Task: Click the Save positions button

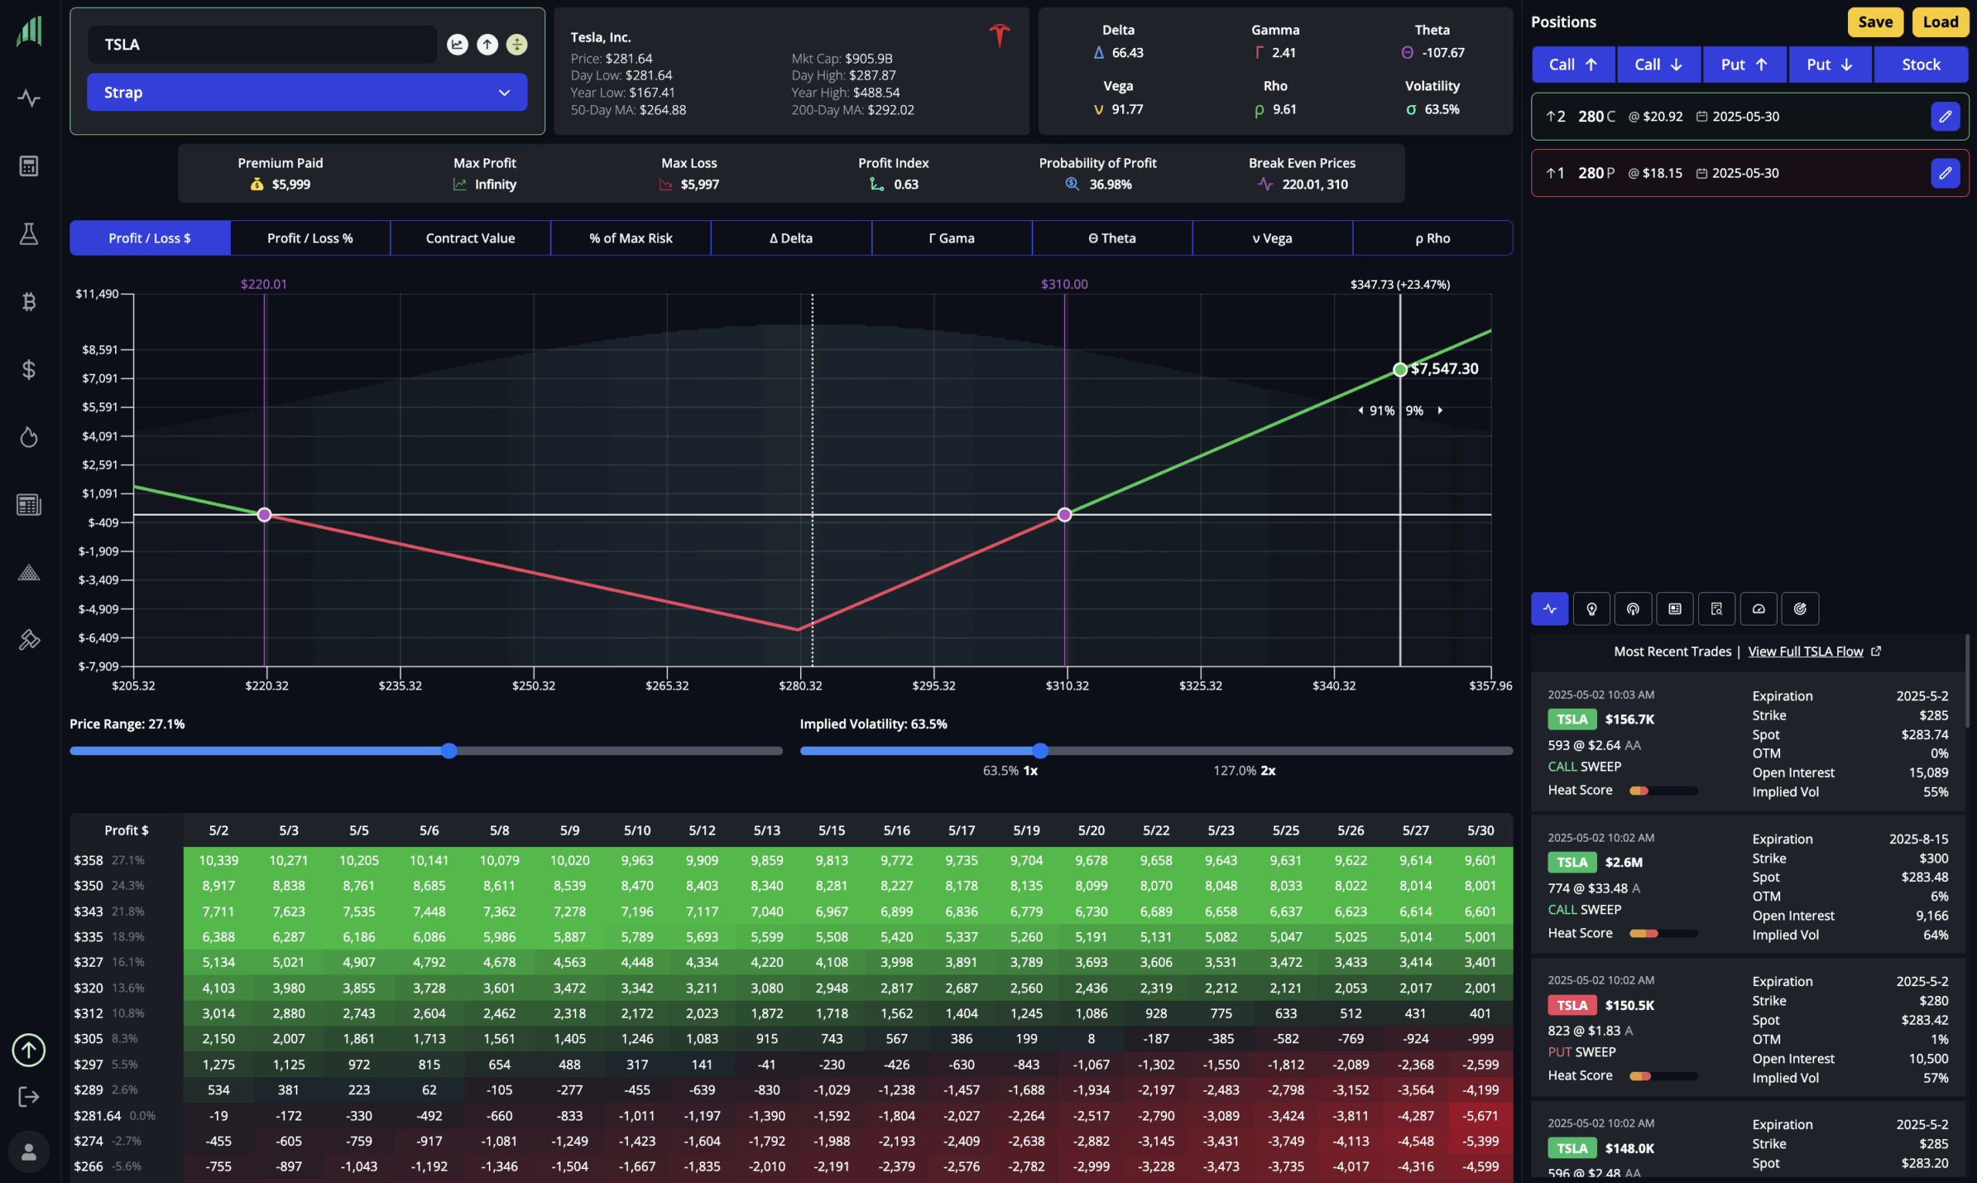Action: pyautogui.click(x=1874, y=22)
